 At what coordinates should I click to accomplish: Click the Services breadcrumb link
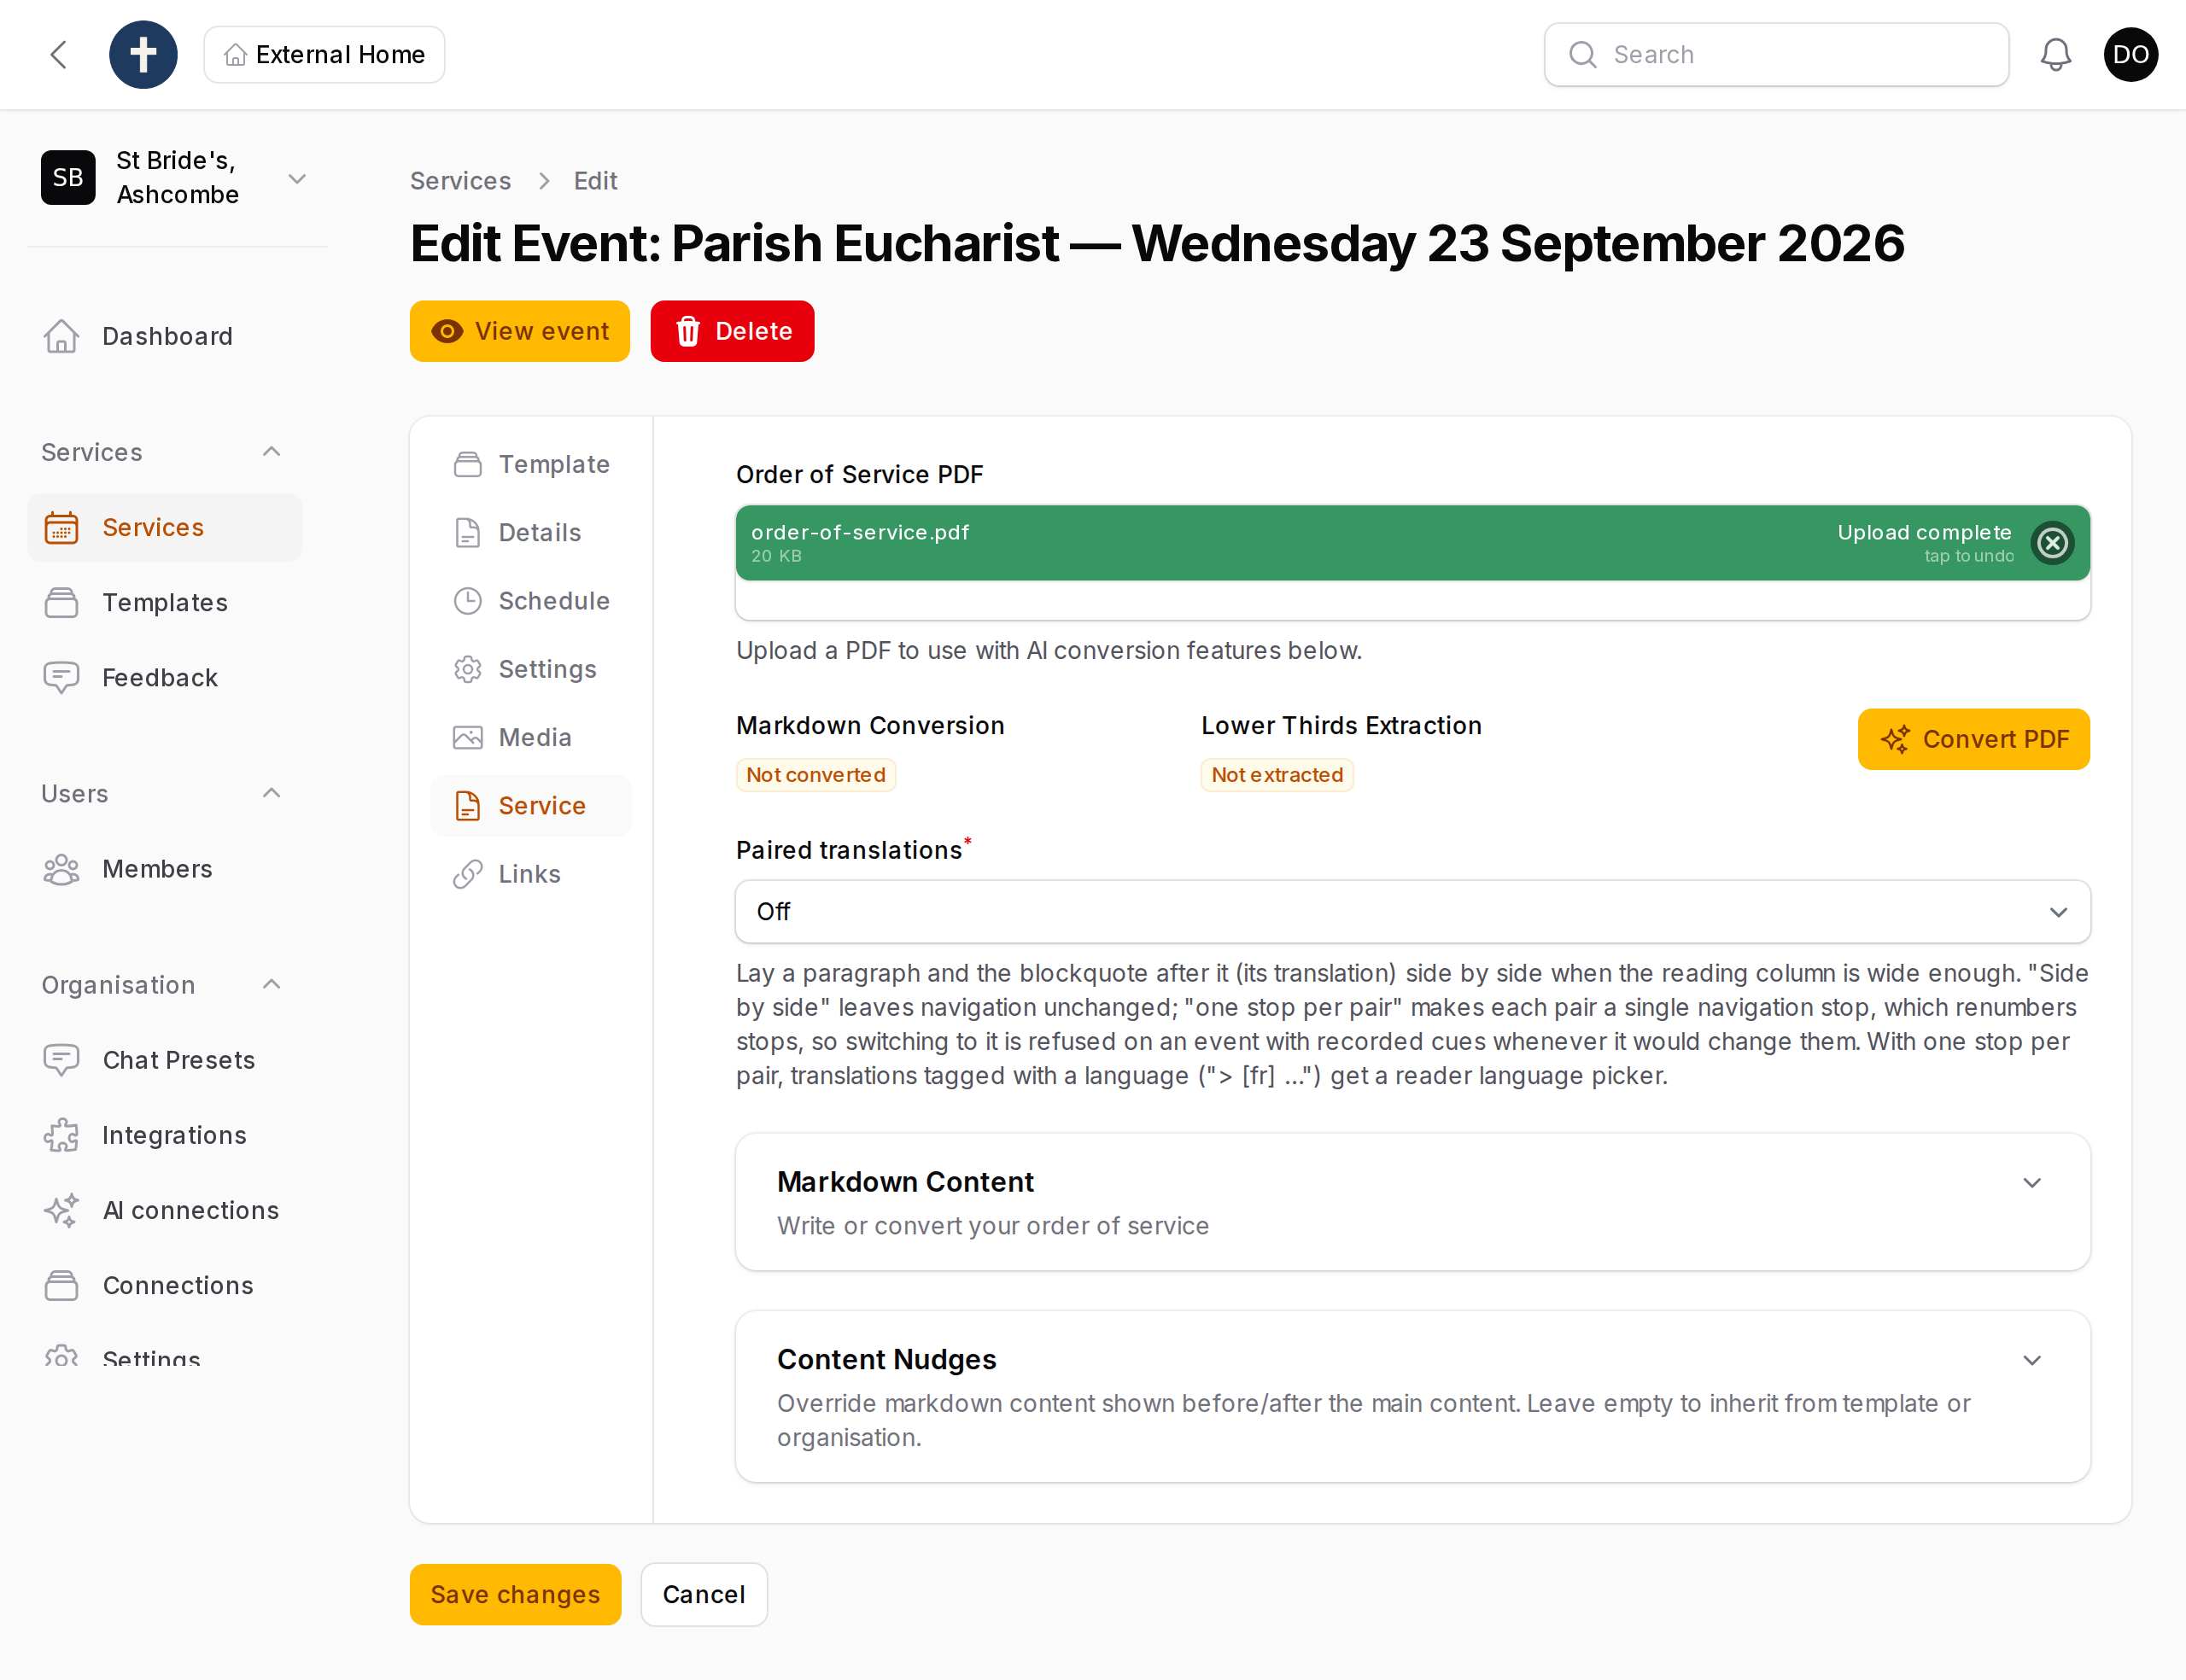tap(460, 181)
